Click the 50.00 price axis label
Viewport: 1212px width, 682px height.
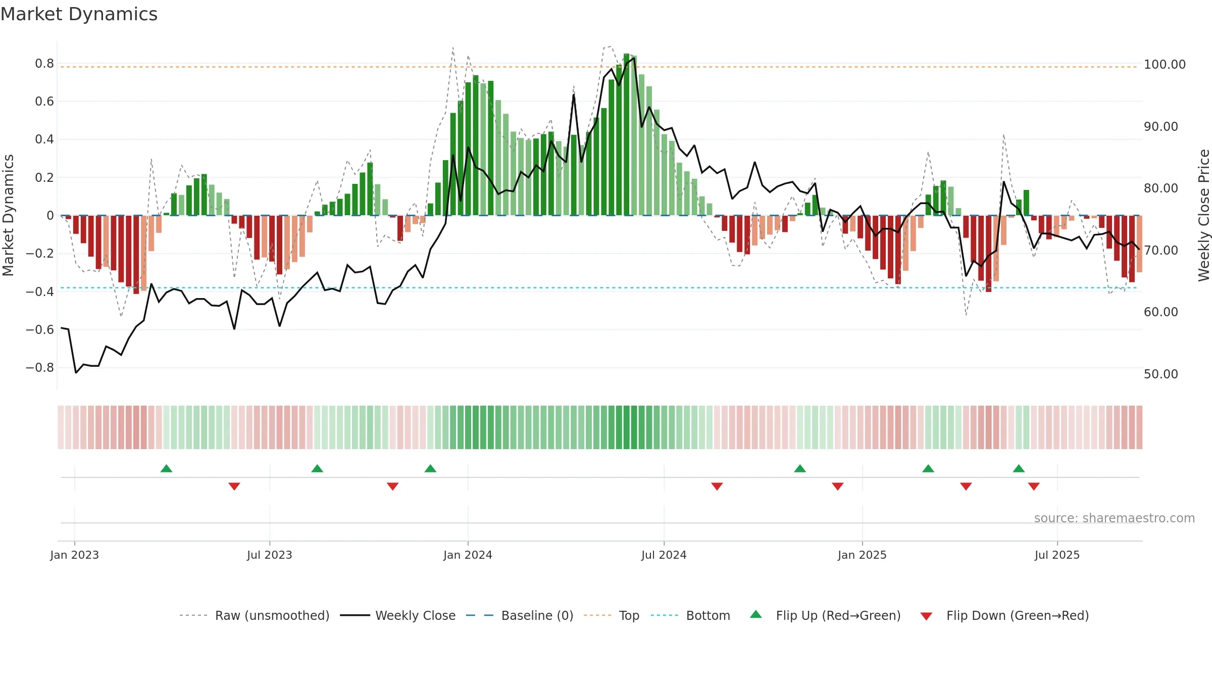(1161, 374)
